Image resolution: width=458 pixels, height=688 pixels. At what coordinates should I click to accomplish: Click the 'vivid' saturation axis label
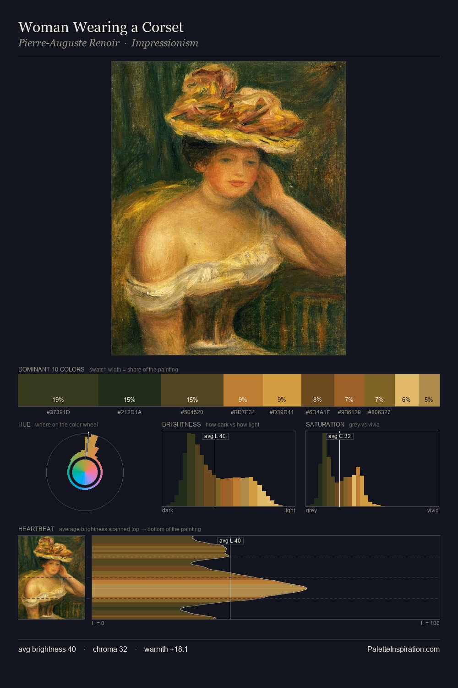[x=433, y=510]
